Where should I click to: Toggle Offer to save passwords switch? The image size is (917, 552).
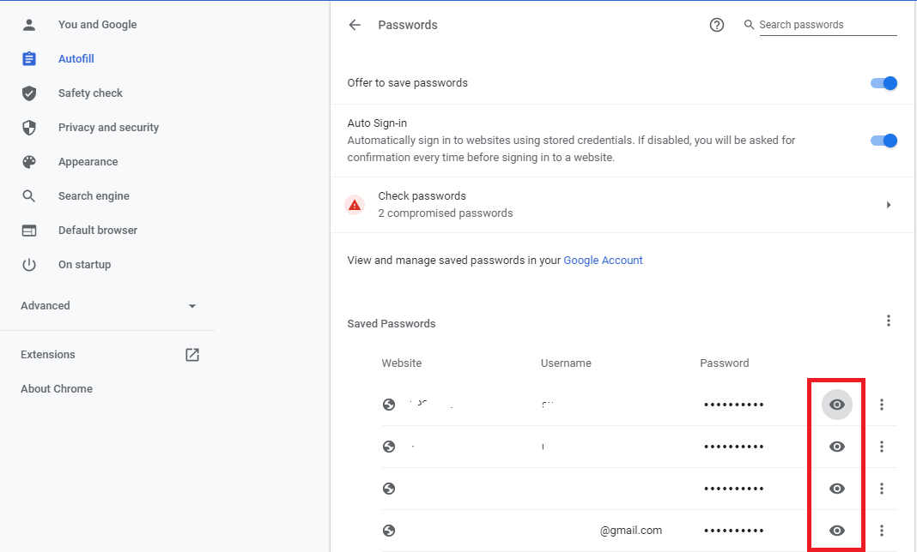click(884, 83)
